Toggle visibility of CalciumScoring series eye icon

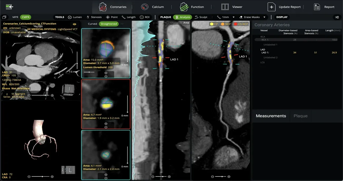(x=74, y=24)
